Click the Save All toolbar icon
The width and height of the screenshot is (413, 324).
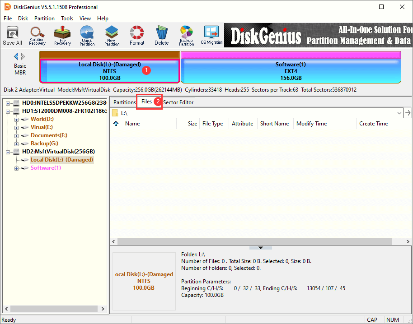coord(12,36)
